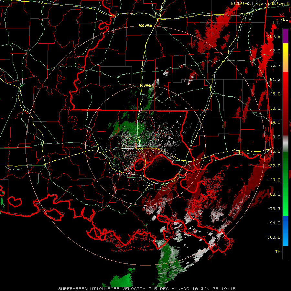Image resolution: width=291 pixels, height=291 pixels.
Task: Click the 76.7 velocity scale value
Action: click(x=275, y=65)
